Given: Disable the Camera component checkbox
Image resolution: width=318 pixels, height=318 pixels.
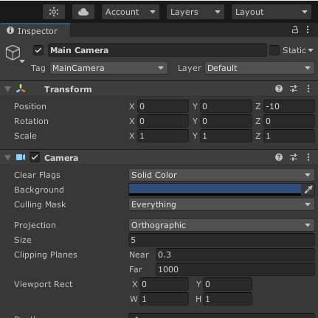Looking at the screenshot, I should coord(35,157).
